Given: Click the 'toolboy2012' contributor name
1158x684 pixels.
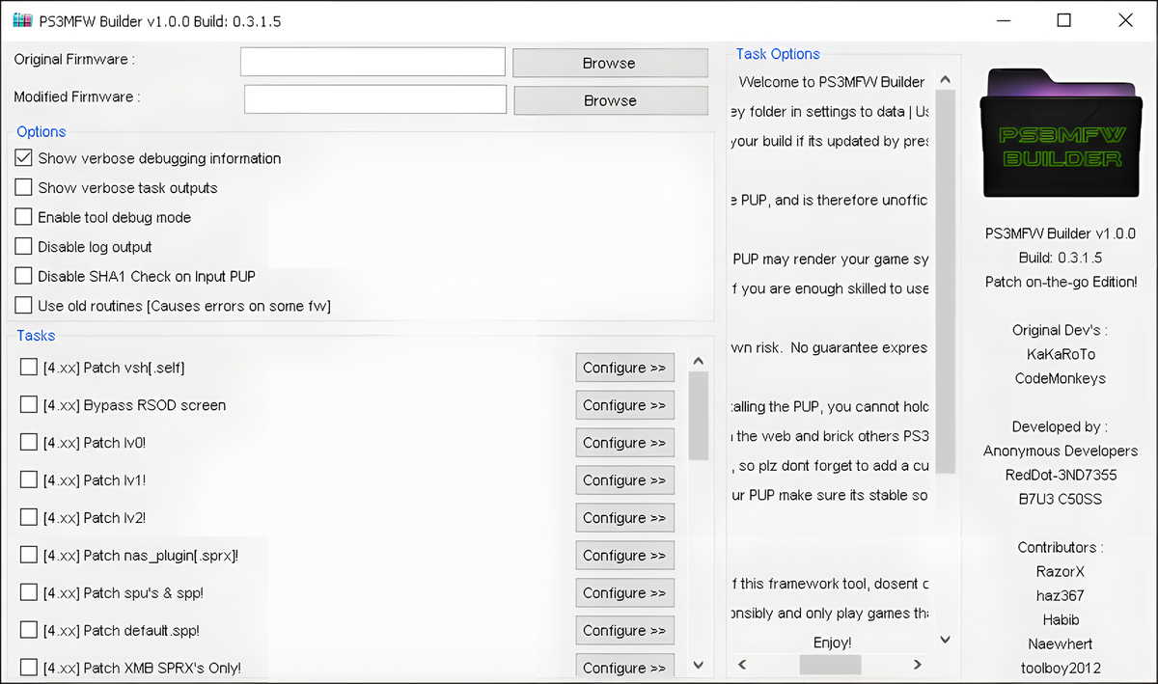Looking at the screenshot, I should click(x=1061, y=668).
